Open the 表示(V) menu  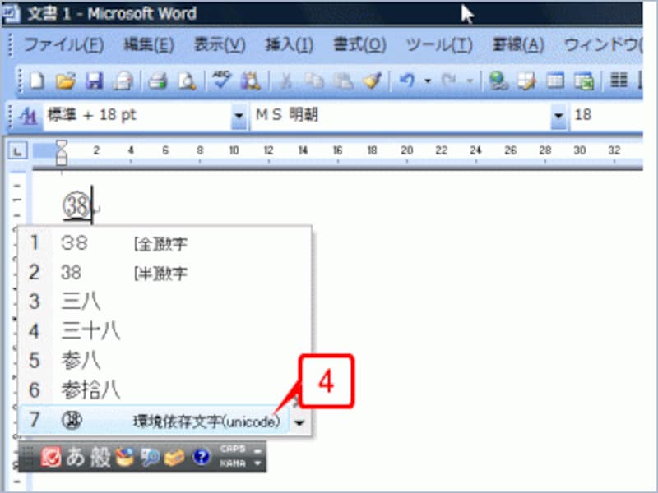coord(220,44)
